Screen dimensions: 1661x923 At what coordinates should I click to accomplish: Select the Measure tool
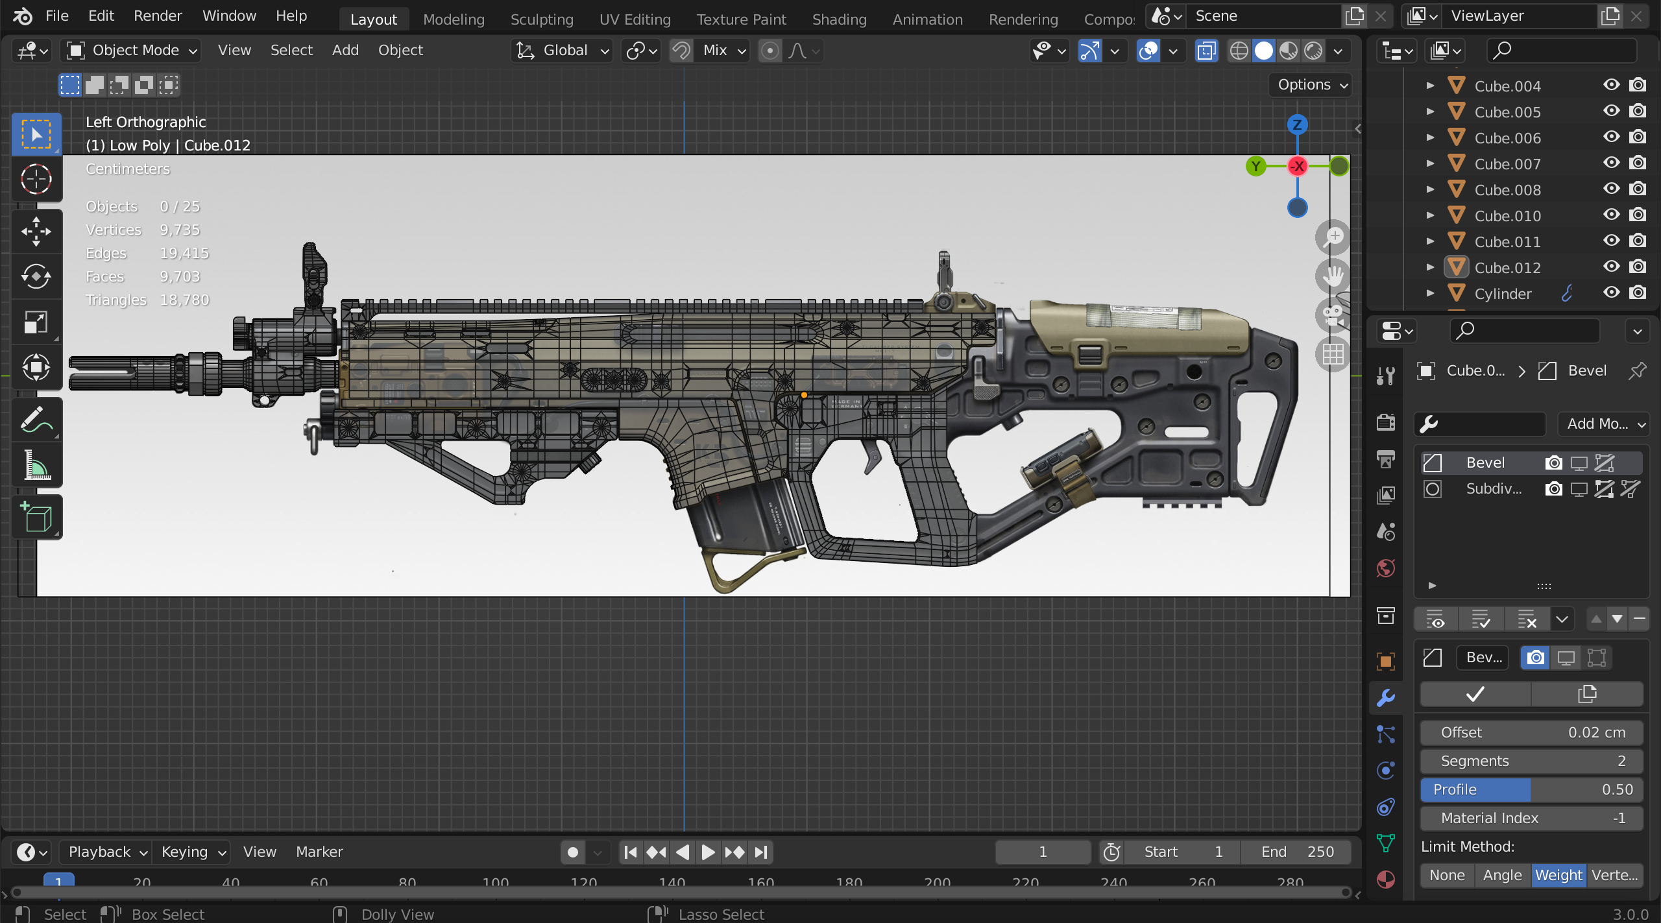(x=36, y=465)
